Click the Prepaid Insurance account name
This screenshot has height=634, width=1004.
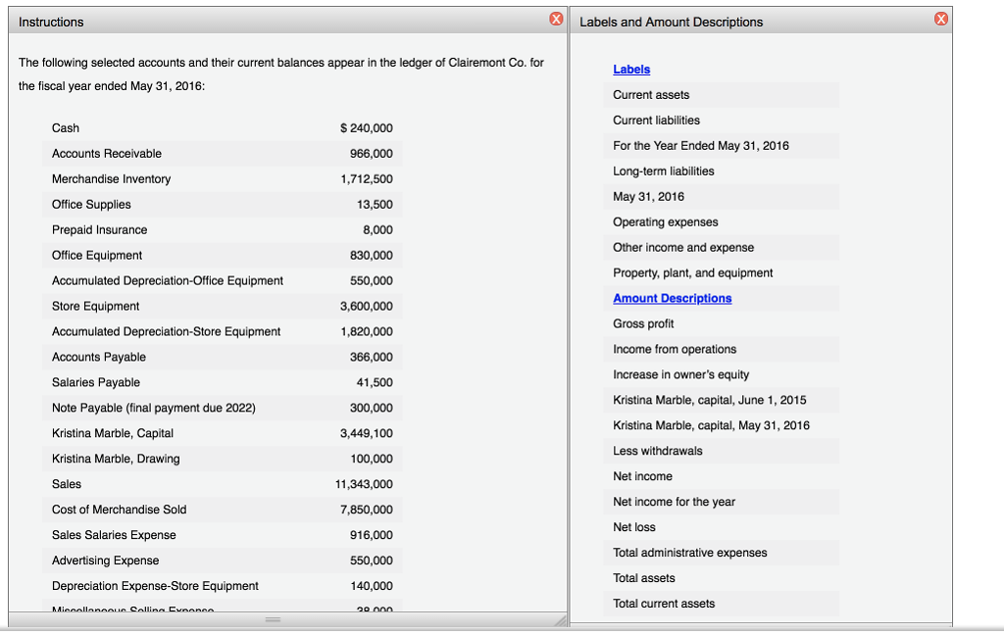pyautogui.click(x=99, y=229)
